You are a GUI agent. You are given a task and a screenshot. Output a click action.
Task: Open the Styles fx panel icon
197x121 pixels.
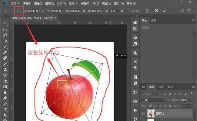(x=135, y=44)
